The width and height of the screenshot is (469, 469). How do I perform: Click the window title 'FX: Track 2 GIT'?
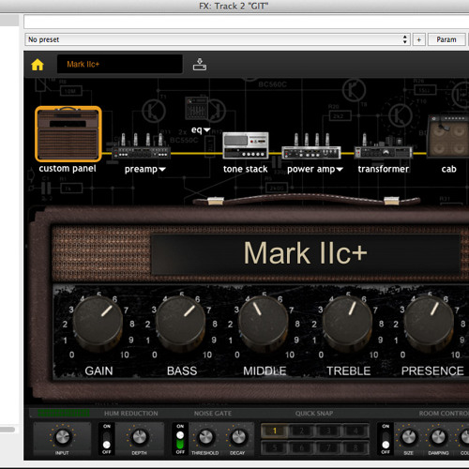[x=234, y=6]
